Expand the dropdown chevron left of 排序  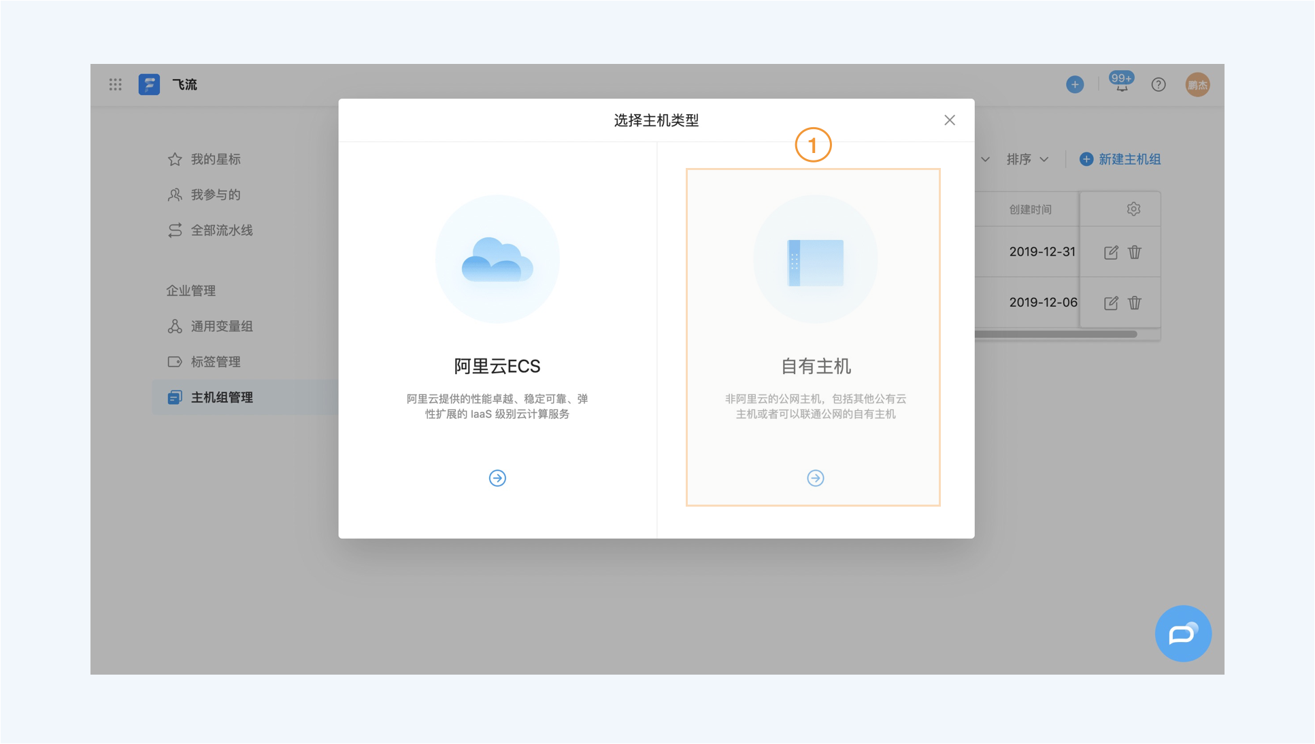(x=985, y=159)
